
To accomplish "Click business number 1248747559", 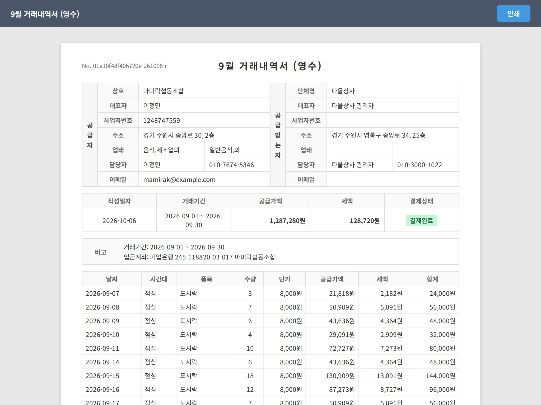I will click(x=161, y=120).
